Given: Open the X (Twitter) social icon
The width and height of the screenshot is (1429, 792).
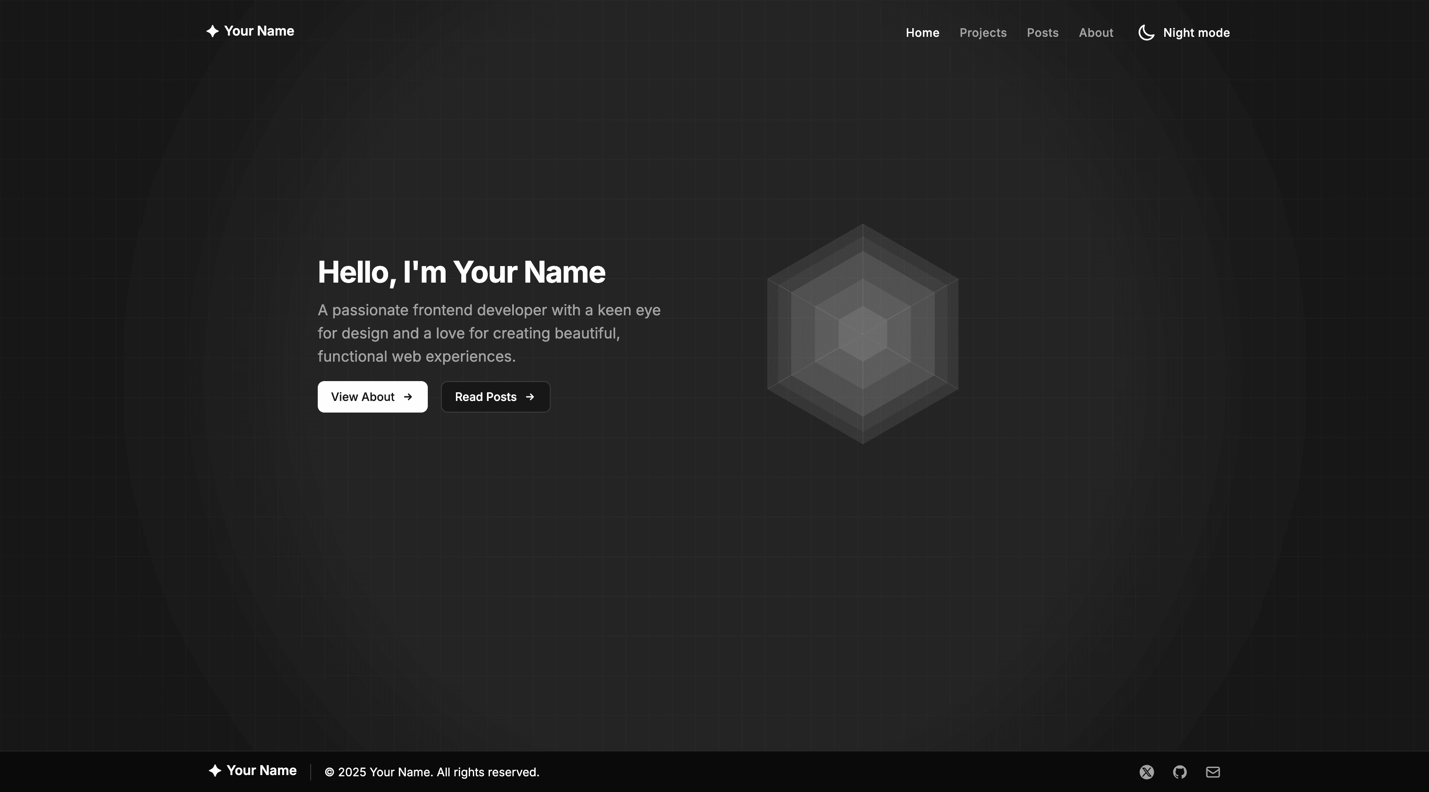Looking at the screenshot, I should coord(1147,772).
